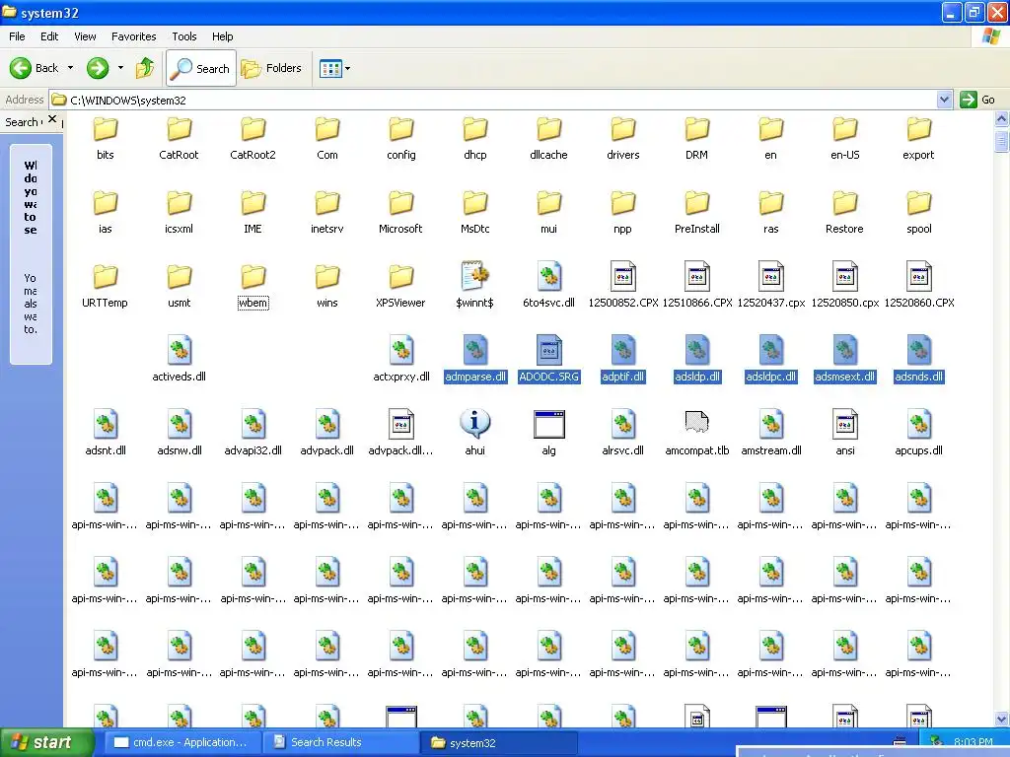Open the File menu
Image resolution: width=1010 pixels, height=757 pixels.
pyautogui.click(x=17, y=36)
